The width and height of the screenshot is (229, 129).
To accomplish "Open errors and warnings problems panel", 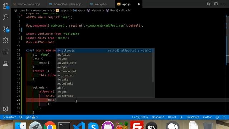I will (31, 117).
